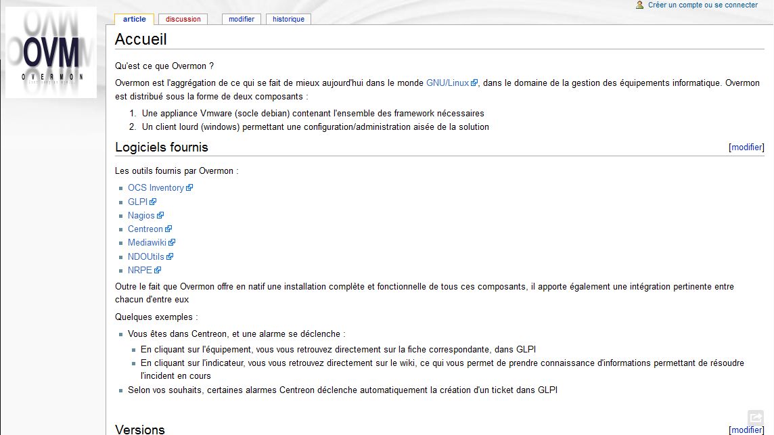The height and width of the screenshot is (435, 774).
Task: Click the 'Accueil' page heading
Action: (x=141, y=39)
